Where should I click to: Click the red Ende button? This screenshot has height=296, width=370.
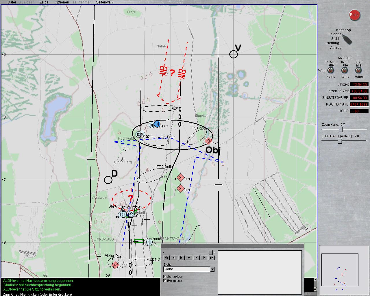pyautogui.click(x=354, y=15)
